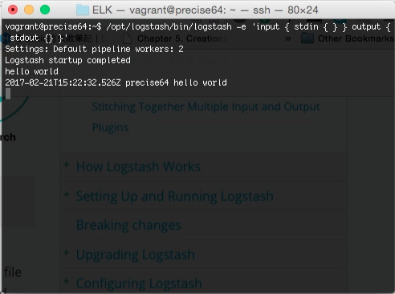Viewport: 395px width, 294px height.
Task: Open the bookmarks overflow chevron
Action: coord(288,38)
